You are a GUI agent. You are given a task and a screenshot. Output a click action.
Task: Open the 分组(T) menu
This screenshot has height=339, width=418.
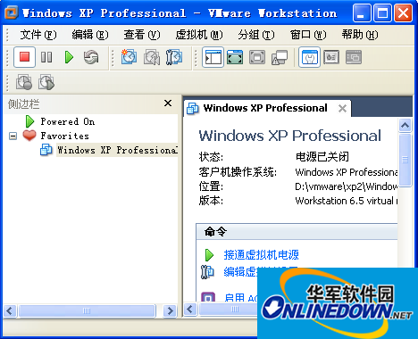(x=256, y=35)
